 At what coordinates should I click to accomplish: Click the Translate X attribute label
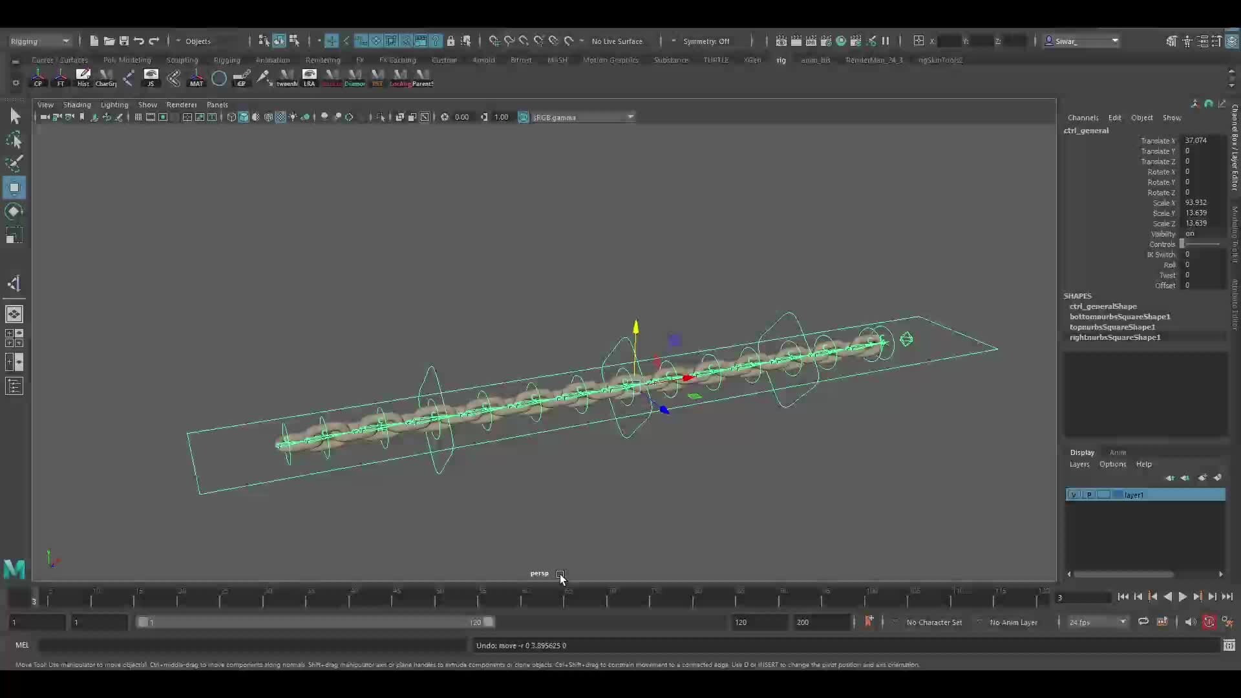click(x=1158, y=140)
